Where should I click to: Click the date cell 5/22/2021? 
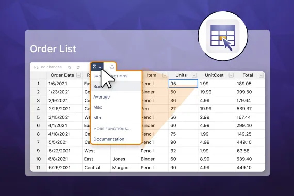click(64, 151)
